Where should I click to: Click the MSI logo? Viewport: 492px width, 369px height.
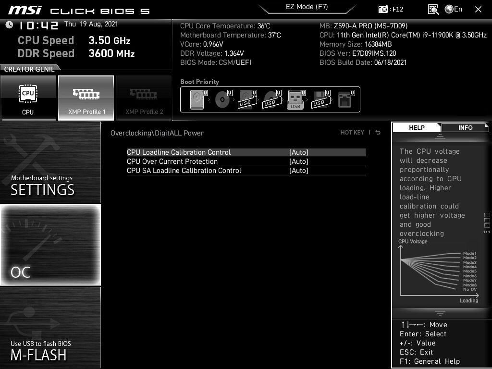pos(25,10)
